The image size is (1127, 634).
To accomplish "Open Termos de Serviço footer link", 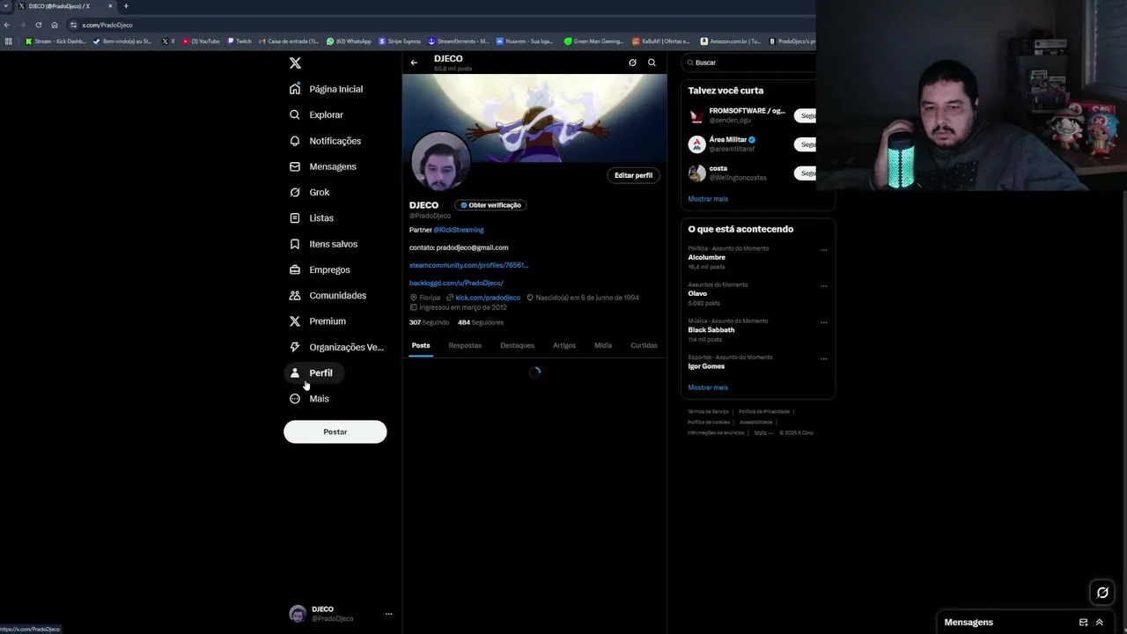I will pos(708,411).
